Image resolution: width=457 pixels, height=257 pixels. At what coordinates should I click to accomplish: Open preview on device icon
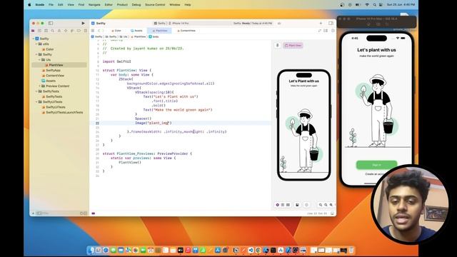tap(306, 205)
